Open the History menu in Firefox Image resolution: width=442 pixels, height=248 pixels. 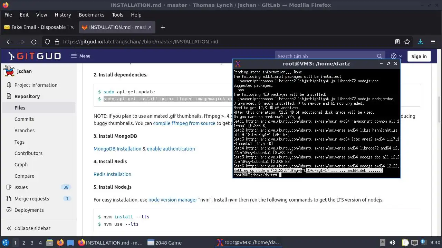63,15
